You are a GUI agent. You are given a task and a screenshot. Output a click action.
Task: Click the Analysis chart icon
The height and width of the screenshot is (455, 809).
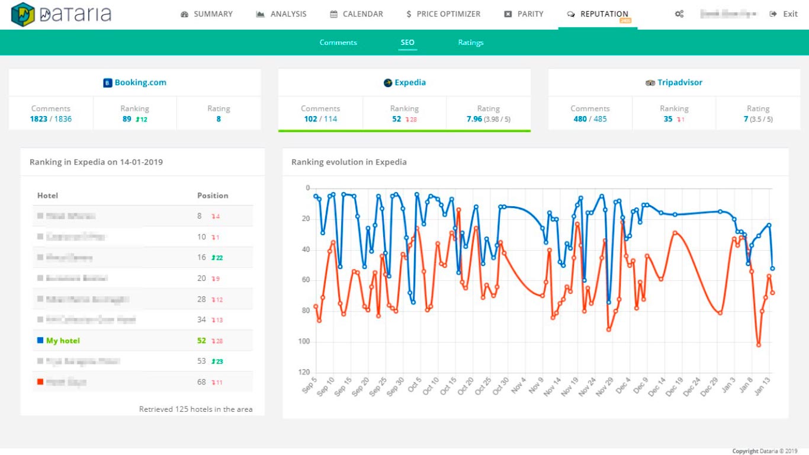260,14
